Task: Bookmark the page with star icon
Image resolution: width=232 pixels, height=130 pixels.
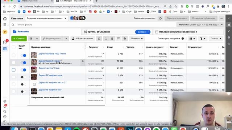Action: pos(175,6)
